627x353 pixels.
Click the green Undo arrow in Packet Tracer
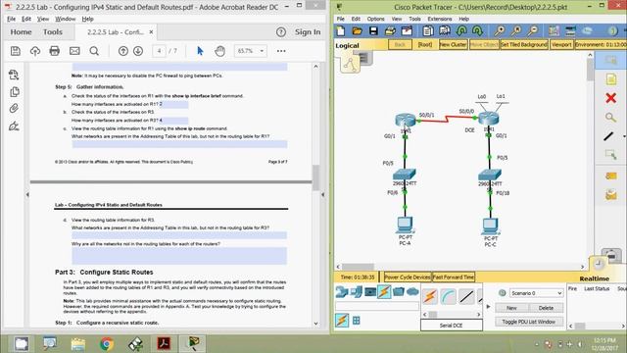(461, 30)
